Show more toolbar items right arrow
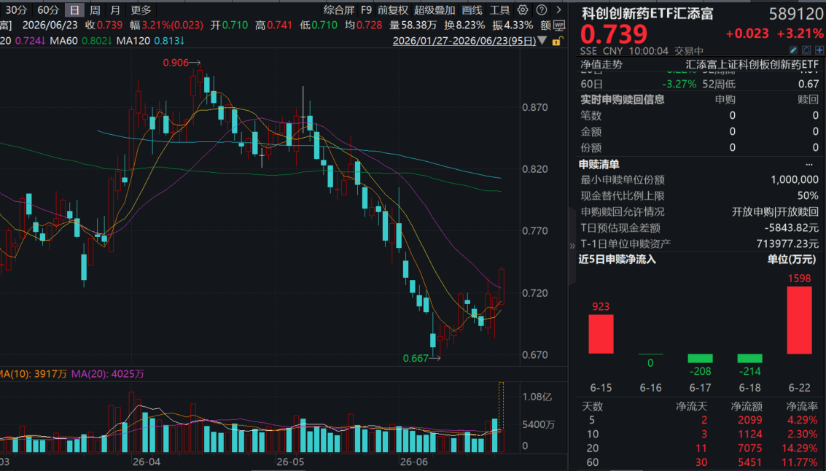826x471 pixels. 559,9
